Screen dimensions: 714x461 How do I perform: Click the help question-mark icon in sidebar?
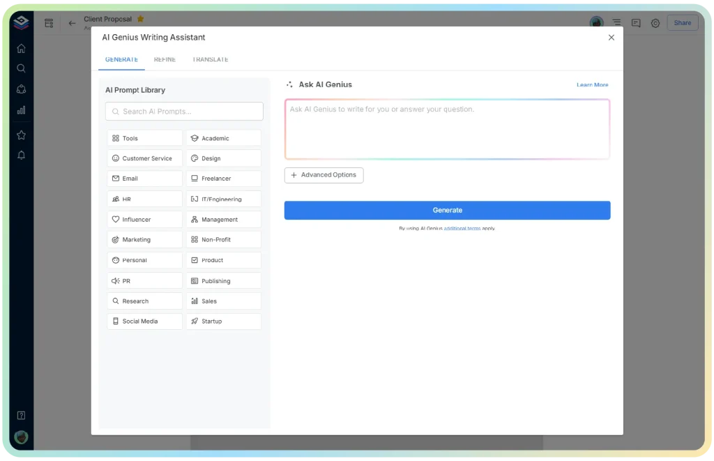(21, 416)
